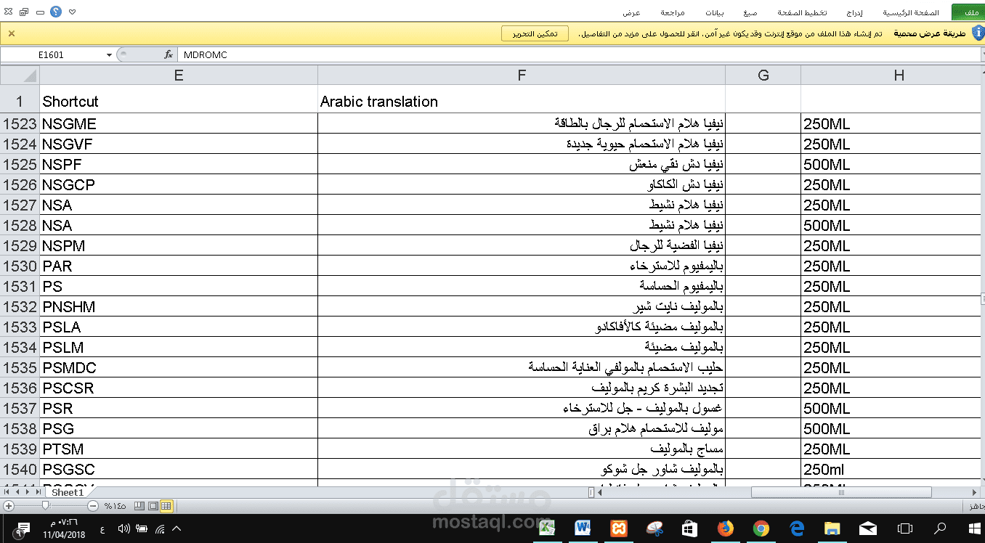Open the View tab (عرض)
The height and width of the screenshot is (543, 985).
point(631,12)
